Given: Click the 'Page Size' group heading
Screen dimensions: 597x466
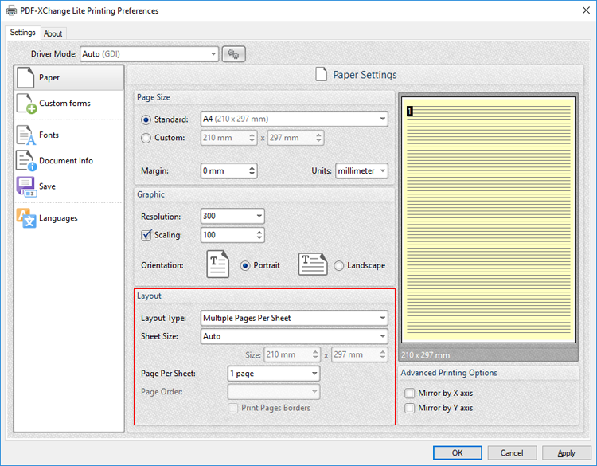Looking at the screenshot, I should [x=154, y=97].
